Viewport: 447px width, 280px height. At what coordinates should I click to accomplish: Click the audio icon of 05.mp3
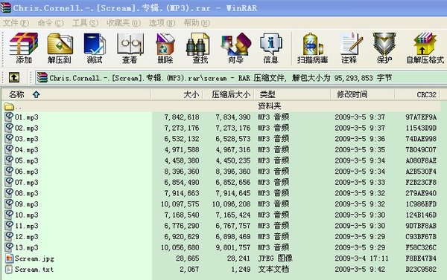[9, 160]
